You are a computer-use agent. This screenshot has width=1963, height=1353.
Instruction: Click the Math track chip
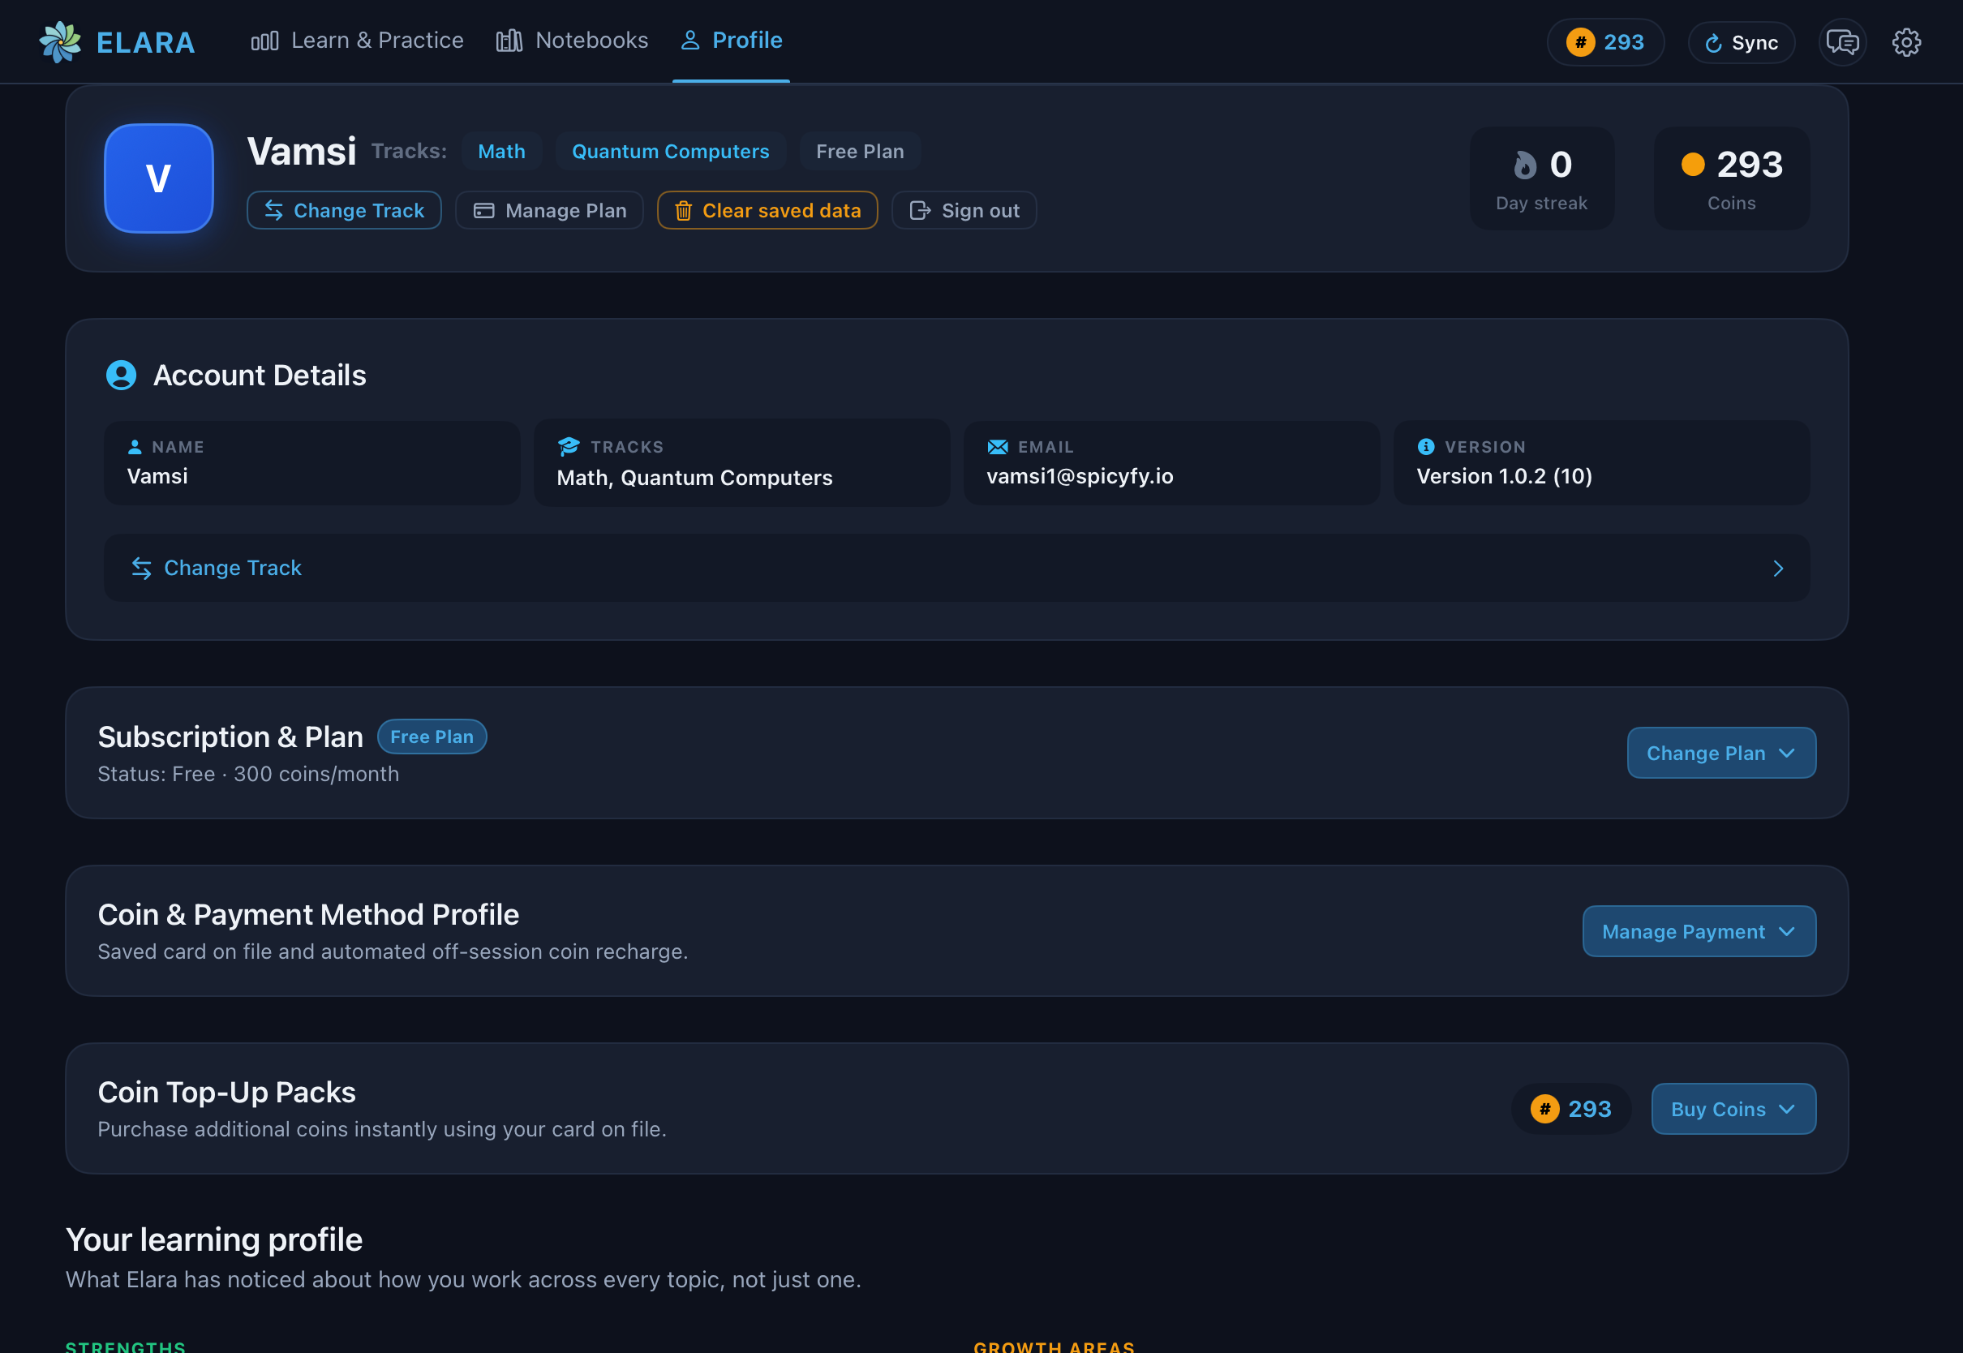[x=502, y=151]
